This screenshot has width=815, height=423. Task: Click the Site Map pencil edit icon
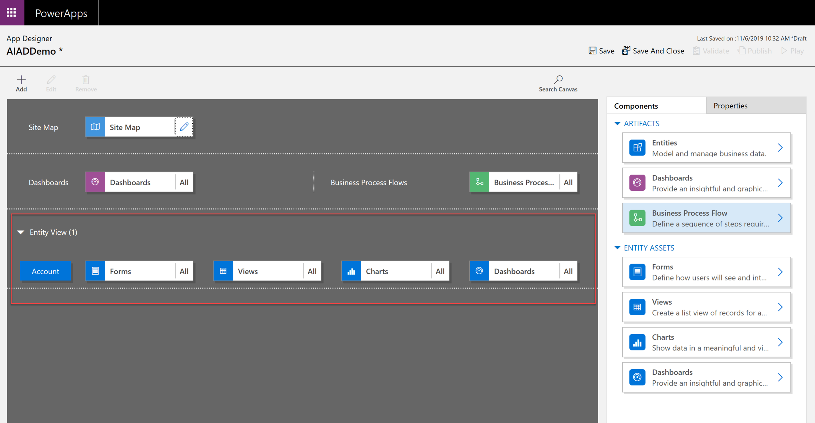(184, 127)
